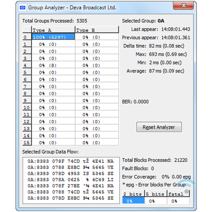This screenshot has width=212, height=212.
Task: Click the Reset Analyzer button
Action: 159,127
